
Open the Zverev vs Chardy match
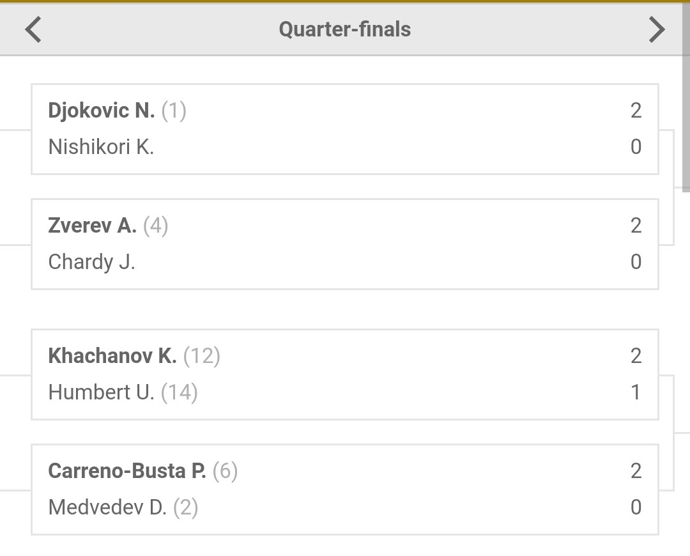point(344,244)
